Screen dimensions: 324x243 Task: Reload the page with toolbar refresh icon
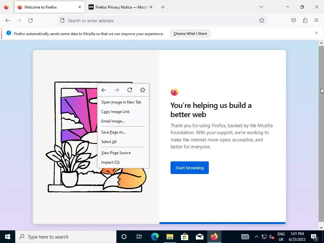pos(30,21)
